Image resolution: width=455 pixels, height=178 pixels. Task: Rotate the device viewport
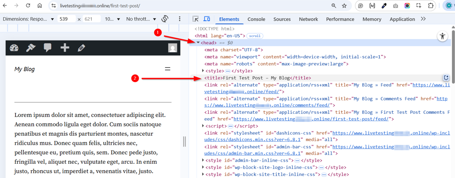pos(165,19)
